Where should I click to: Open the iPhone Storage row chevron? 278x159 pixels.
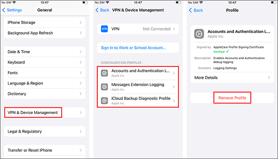coord(81,23)
